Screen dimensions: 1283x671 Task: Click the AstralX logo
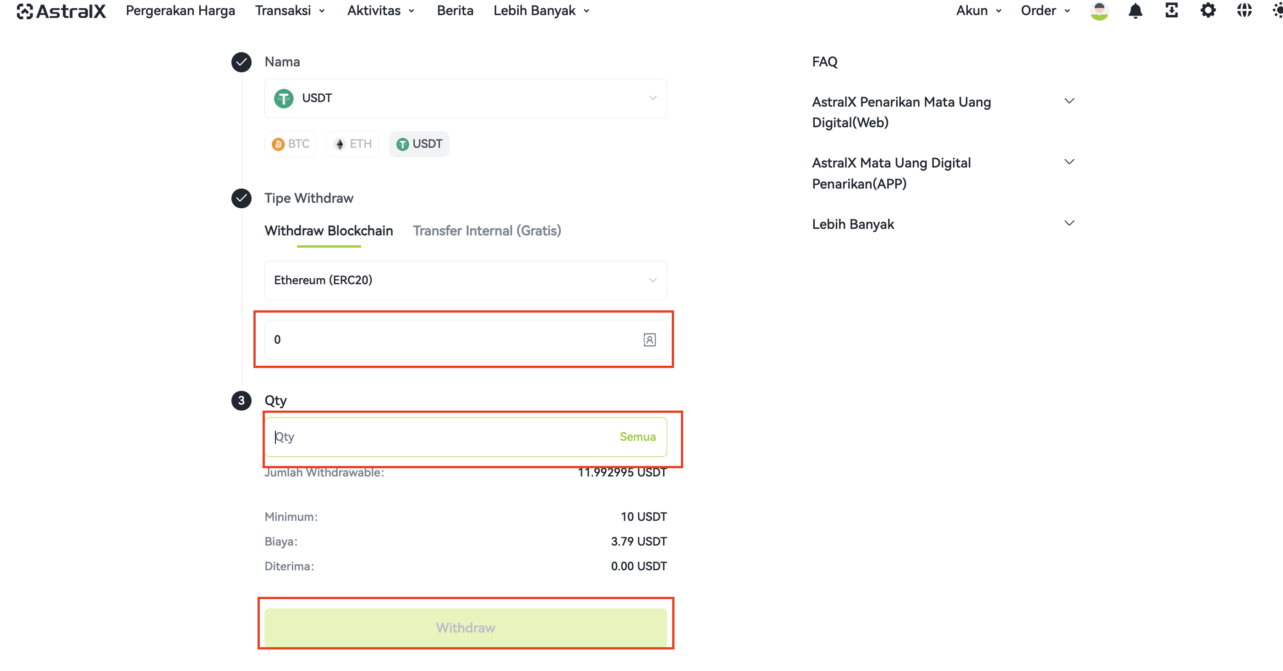tap(61, 11)
